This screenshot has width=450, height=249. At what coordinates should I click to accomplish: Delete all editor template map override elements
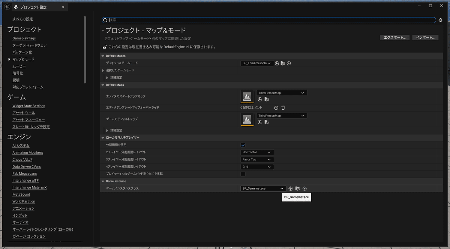283,108
